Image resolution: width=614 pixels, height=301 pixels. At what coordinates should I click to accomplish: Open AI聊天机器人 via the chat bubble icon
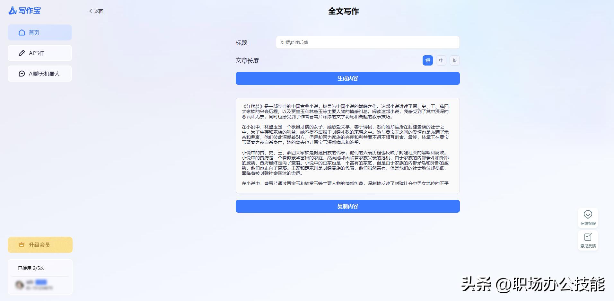pyautogui.click(x=22, y=73)
